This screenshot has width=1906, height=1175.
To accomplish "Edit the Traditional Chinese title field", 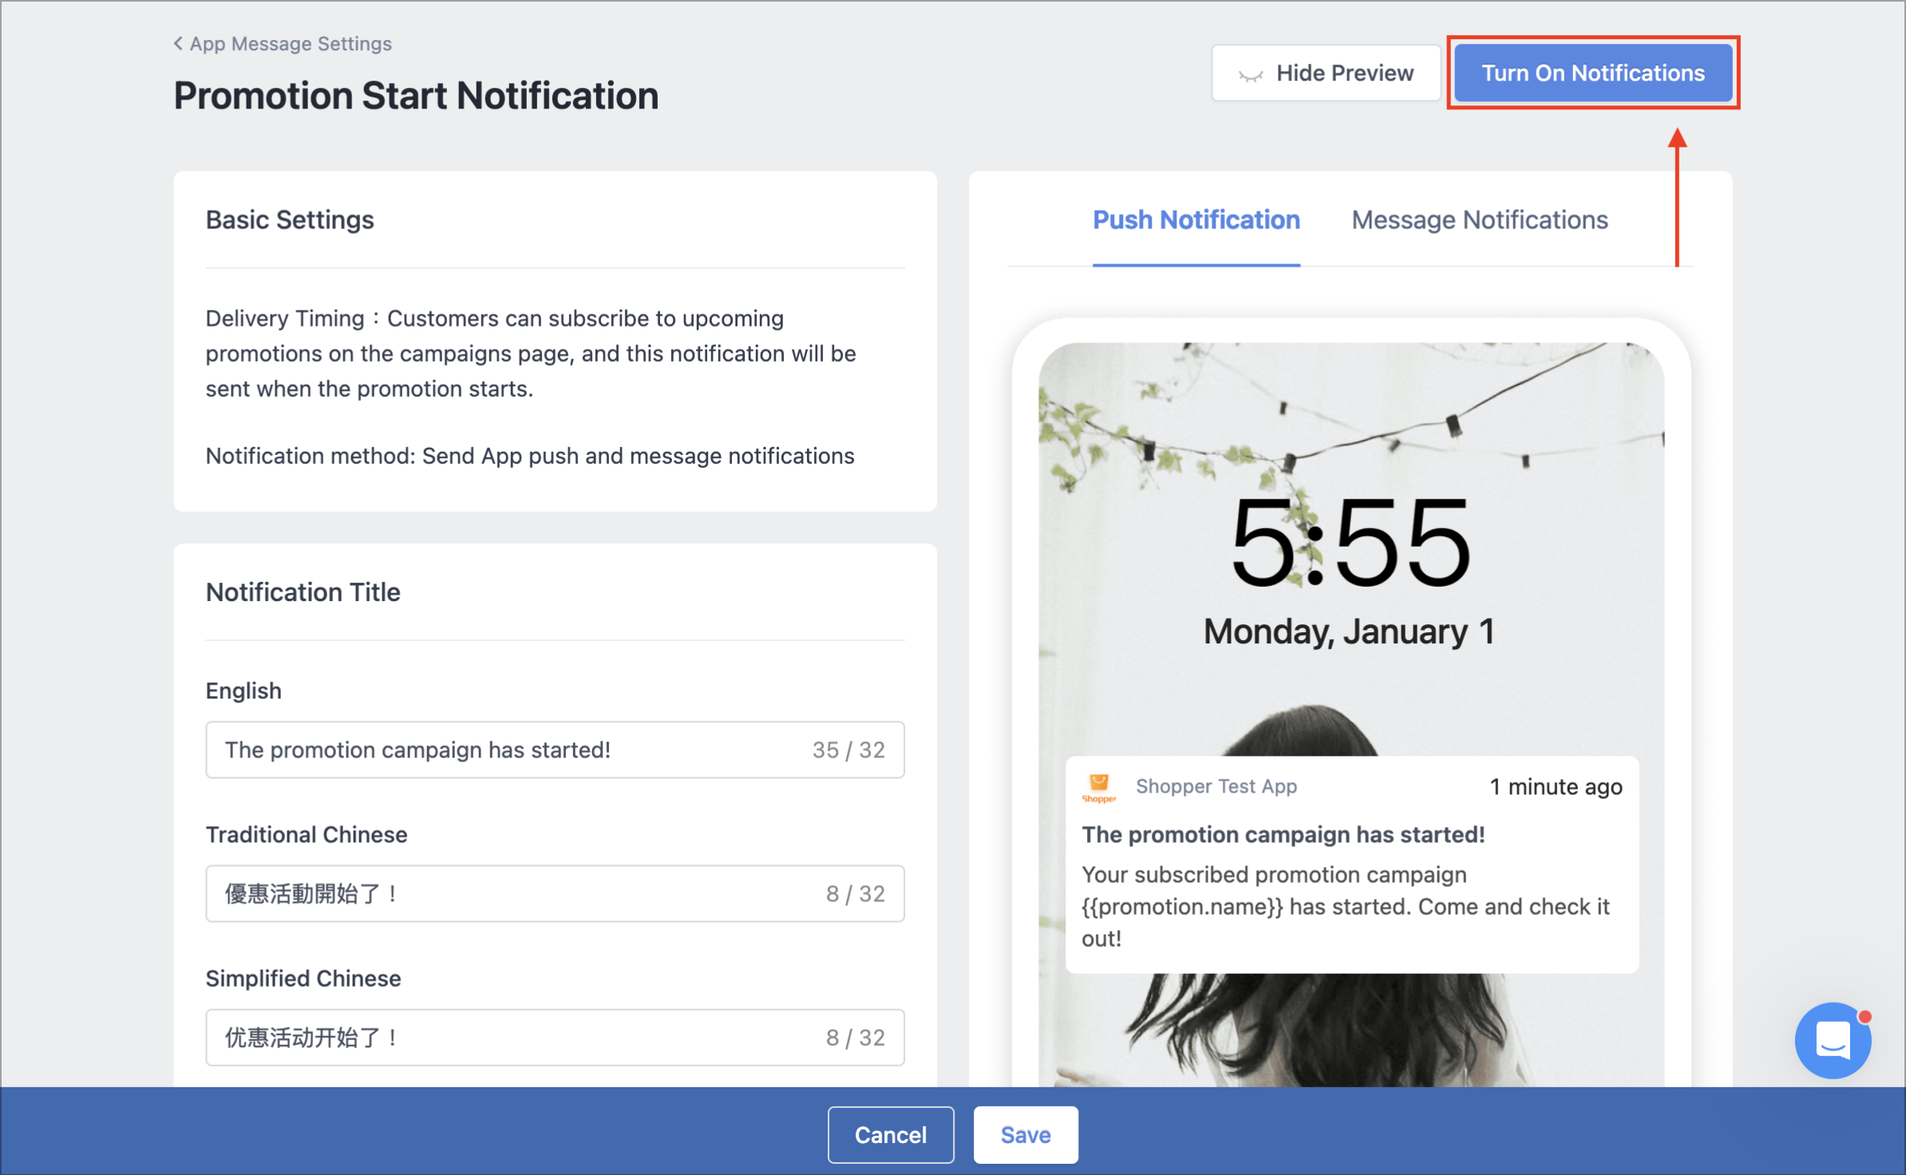I will tap(555, 893).
